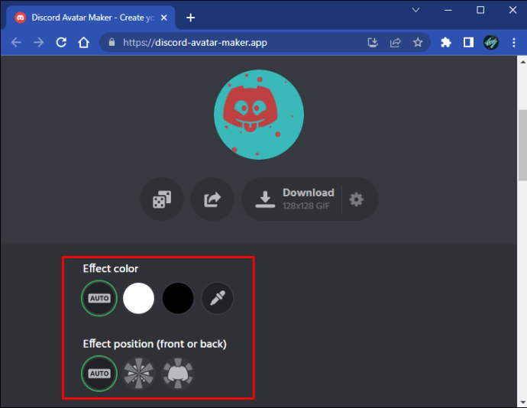Toggle the browser side panel
The image size is (527, 408).
coord(468,42)
